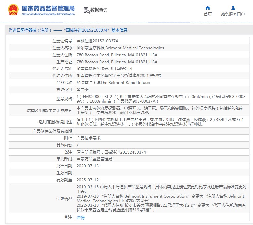Click the 第二类 management category value
The height and width of the screenshot is (225, 253).
pos(82,90)
